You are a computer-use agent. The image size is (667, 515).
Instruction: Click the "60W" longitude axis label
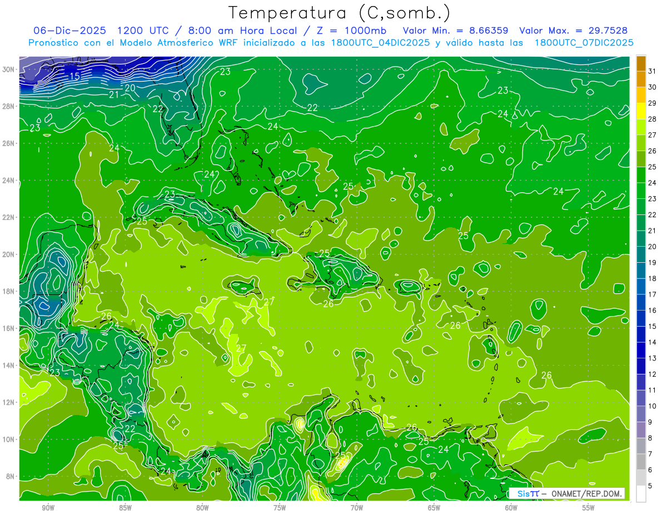511,508
